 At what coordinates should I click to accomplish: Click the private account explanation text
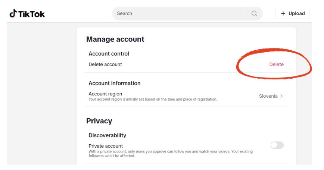point(171,154)
